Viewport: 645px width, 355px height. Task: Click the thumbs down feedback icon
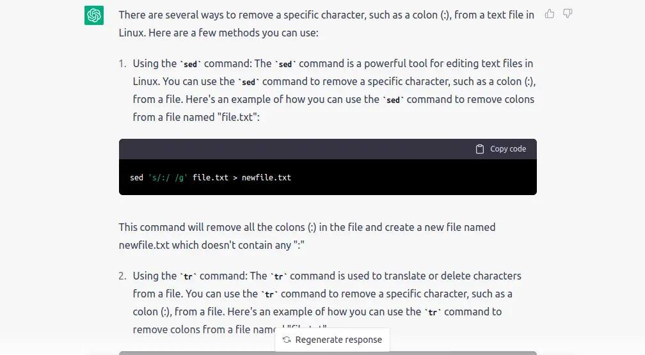[568, 14]
